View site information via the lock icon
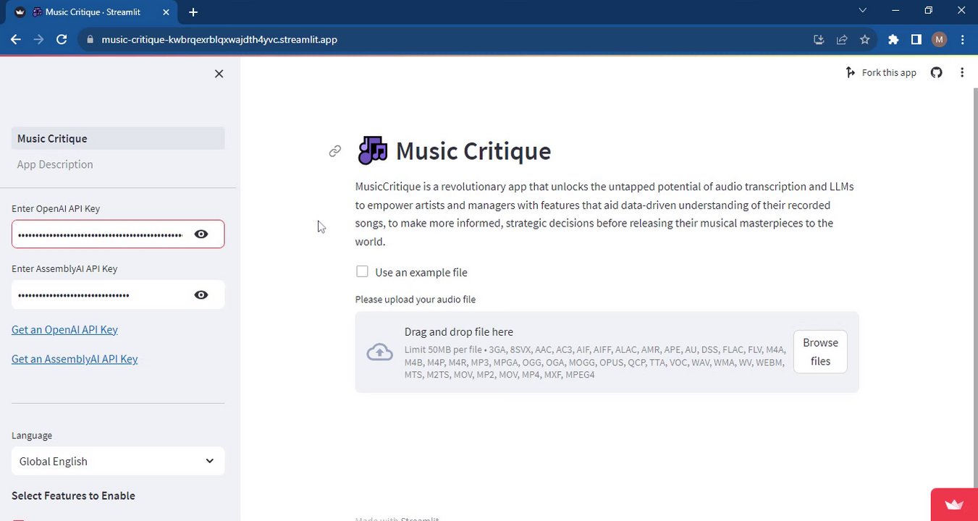The image size is (978, 521). (90, 40)
